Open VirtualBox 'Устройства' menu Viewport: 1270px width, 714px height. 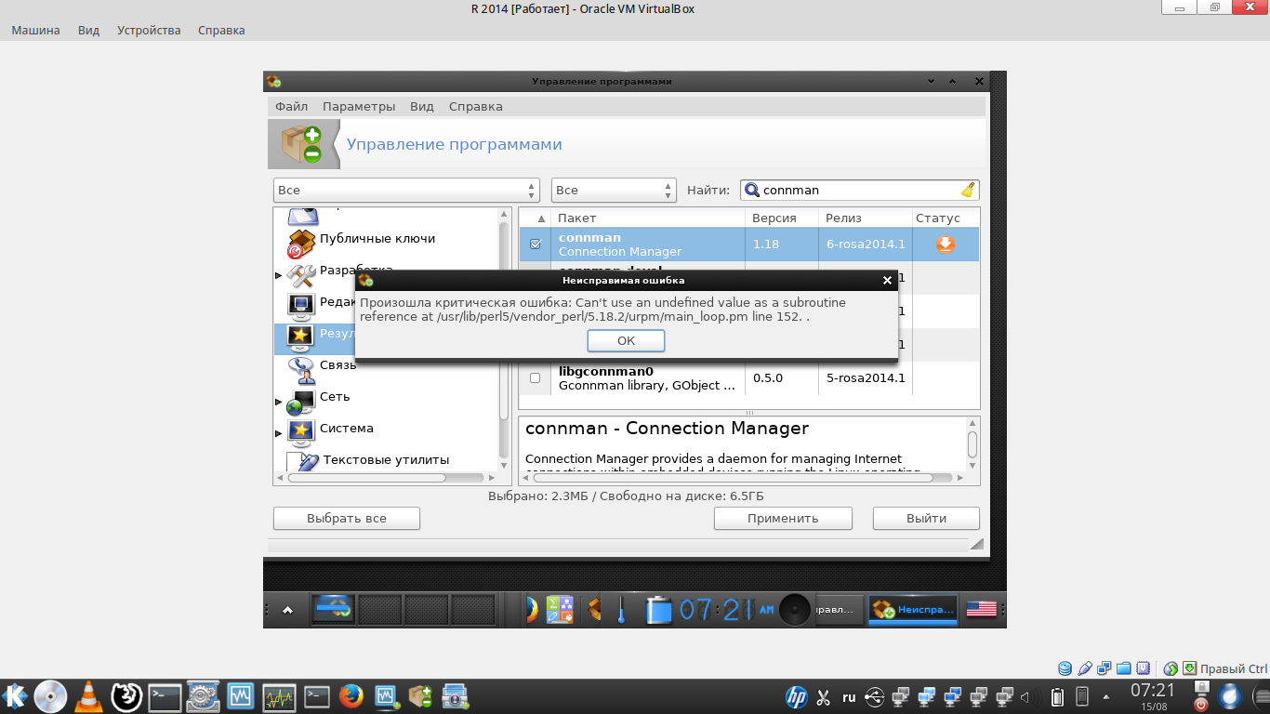149,30
